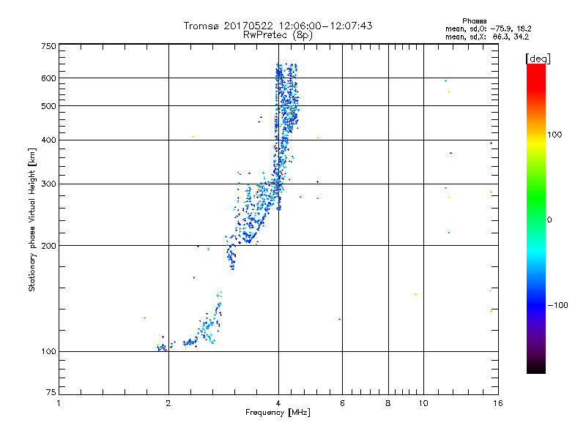Click the "16" frequency axis label
Viewport: 586px width, 439px height.
(x=498, y=403)
